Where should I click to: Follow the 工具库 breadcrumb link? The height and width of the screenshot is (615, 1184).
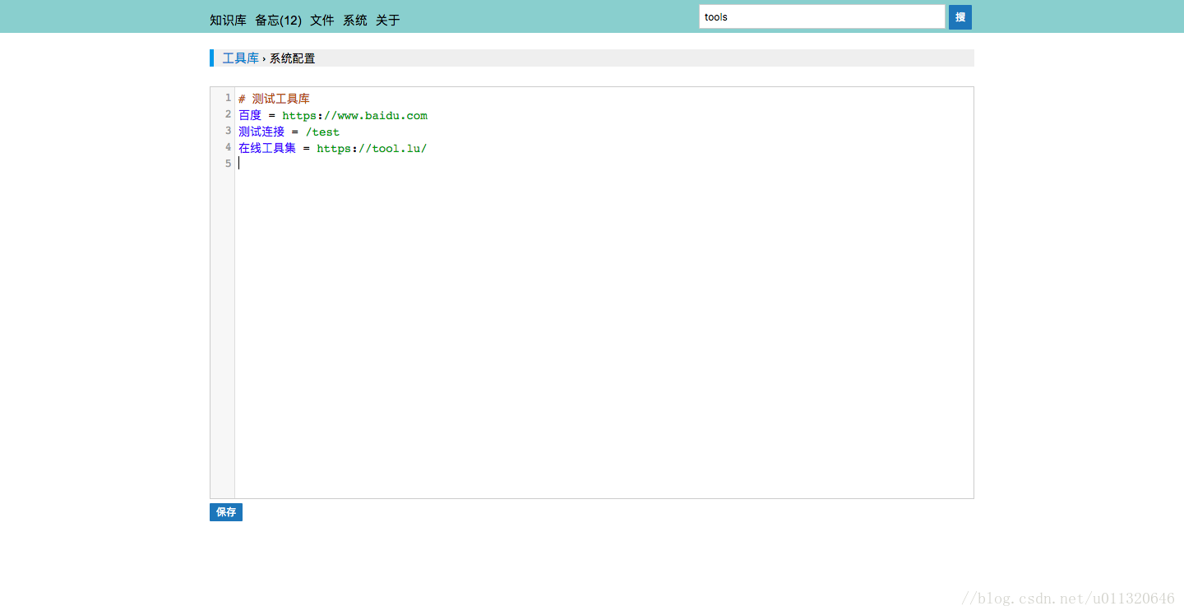pos(241,58)
